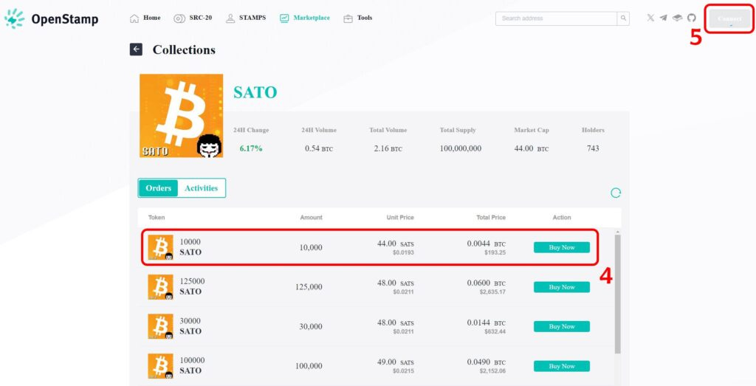Screen dimensions: 756x386
Task: Click the 100,000,000 Total Supply value
Action: (461, 148)
